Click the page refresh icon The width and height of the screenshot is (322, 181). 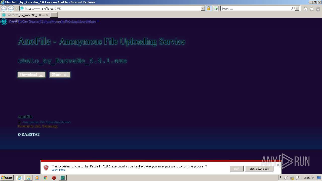point(216,9)
